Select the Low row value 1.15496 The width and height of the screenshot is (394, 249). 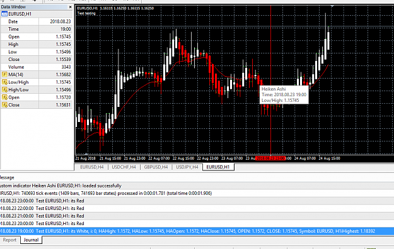[63, 52]
